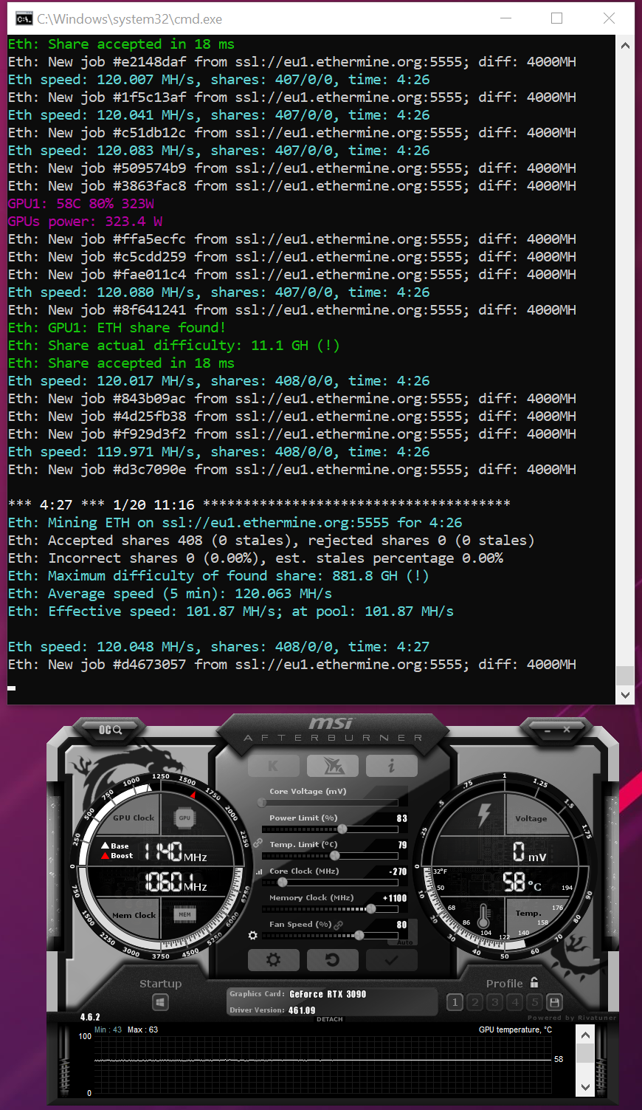
Task: Click monitoring graph scroll-down arrow
Action: pos(585,1086)
